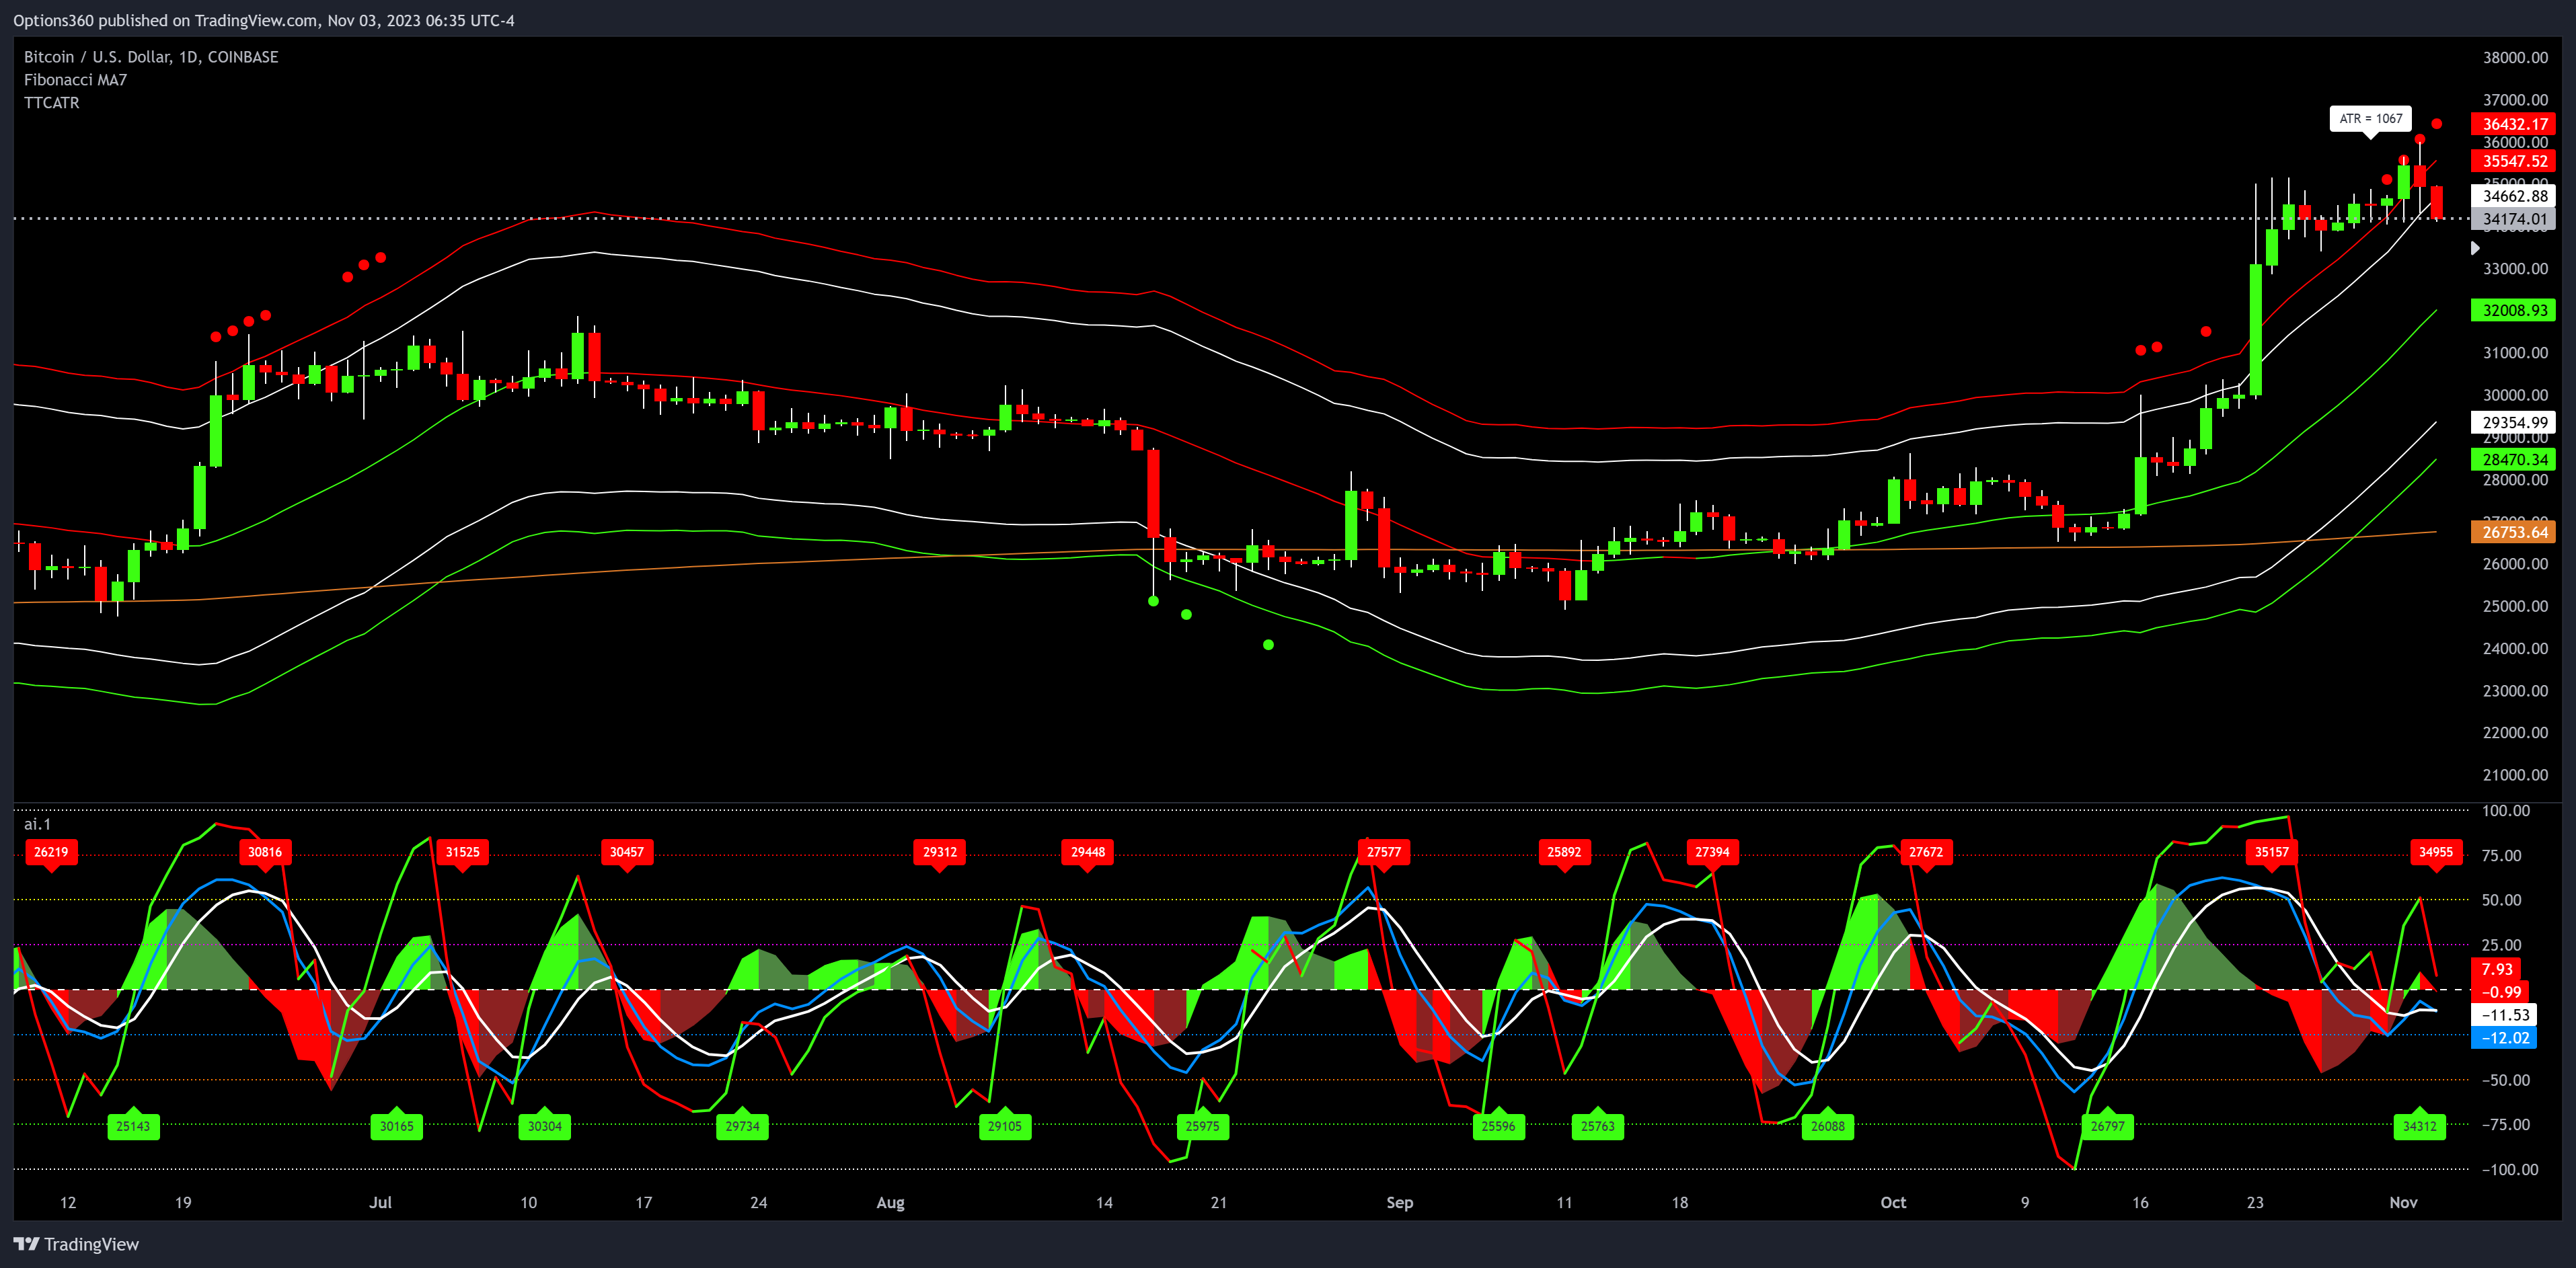Screen dimensions: 2576x1268
Task: Click the green 26088 signal label
Action: 1828,1126
